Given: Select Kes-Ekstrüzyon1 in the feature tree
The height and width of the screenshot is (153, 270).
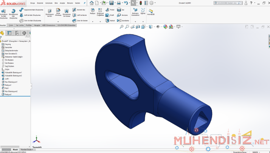Looking at the screenshot, I should pos(11,82).
